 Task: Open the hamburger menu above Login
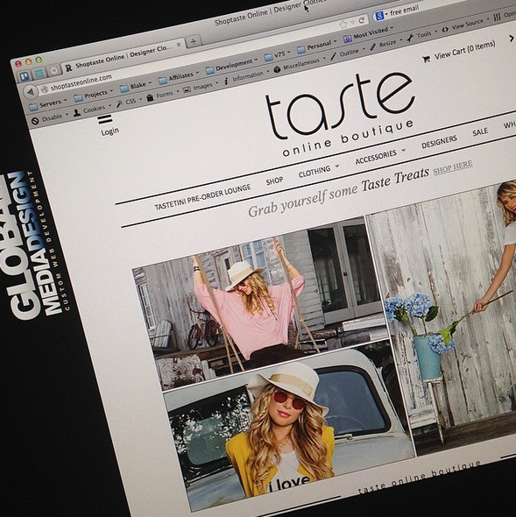click(x=105, y=118)
